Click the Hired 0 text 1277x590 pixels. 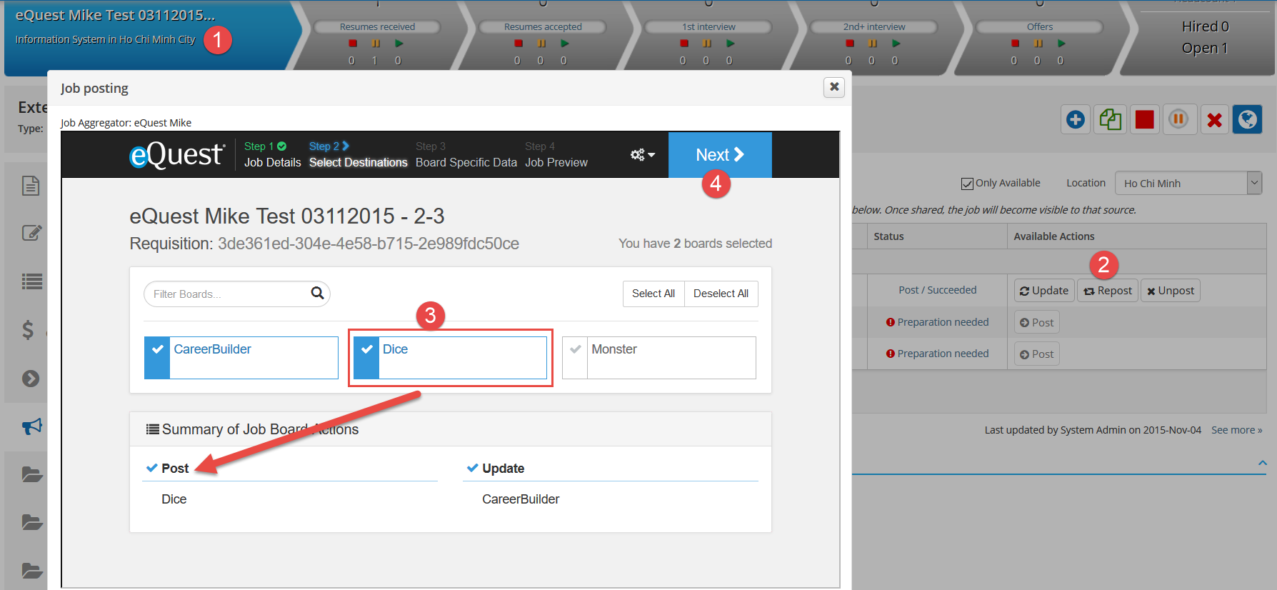coord(1205,26)
